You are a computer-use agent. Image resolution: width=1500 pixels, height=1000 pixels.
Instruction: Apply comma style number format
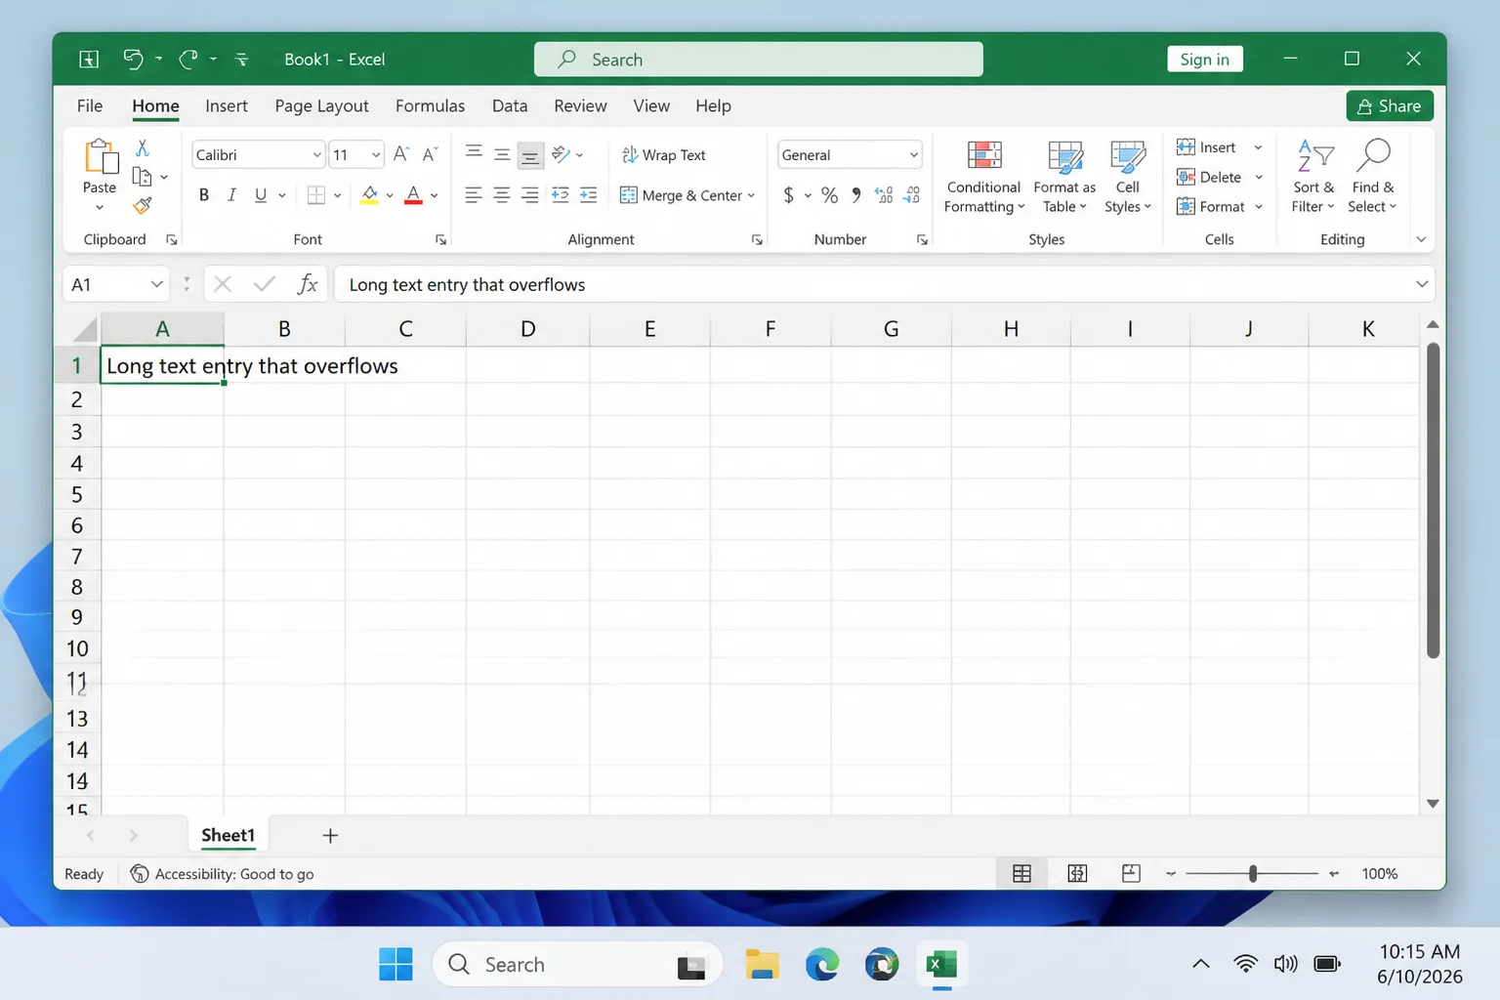[x=856, y=195]
